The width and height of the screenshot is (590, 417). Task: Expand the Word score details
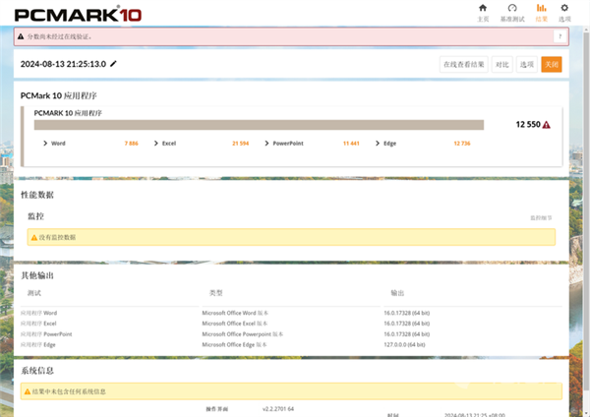[45, 144]
